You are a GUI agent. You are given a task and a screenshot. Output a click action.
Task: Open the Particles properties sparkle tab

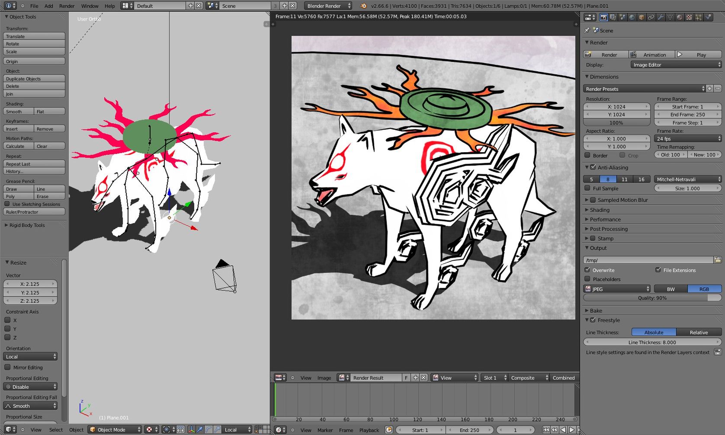[699, 17]
